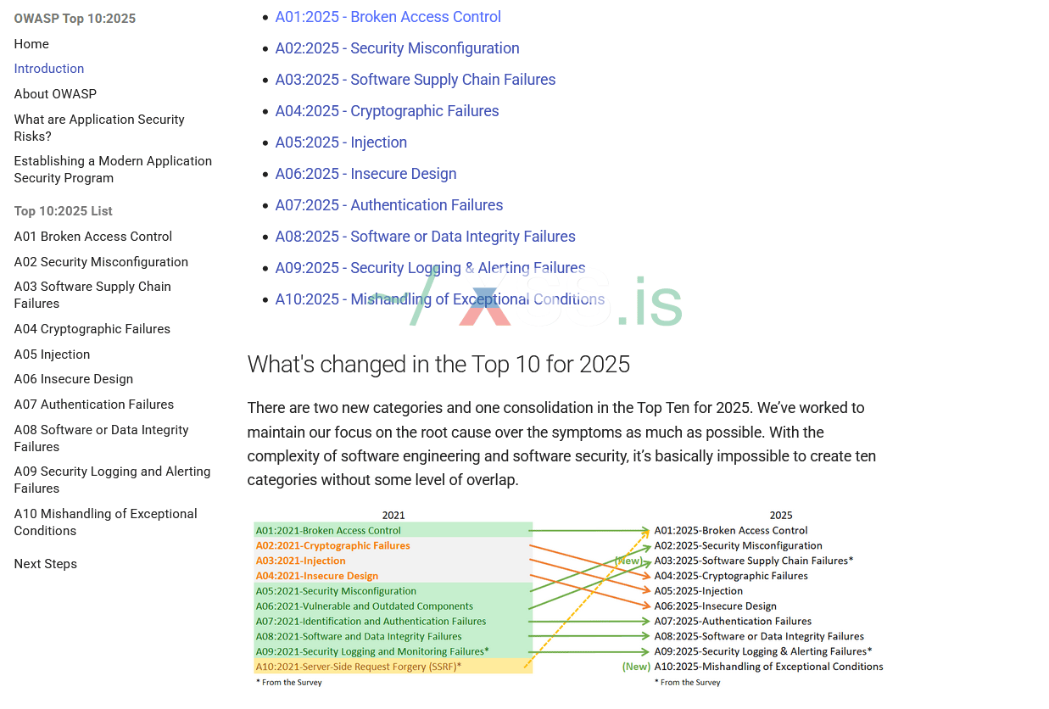The image size is (1049, 709).
Task: Click A02:2021-Cryptographic Failures in the diagram
Action: tap(332, 546)
